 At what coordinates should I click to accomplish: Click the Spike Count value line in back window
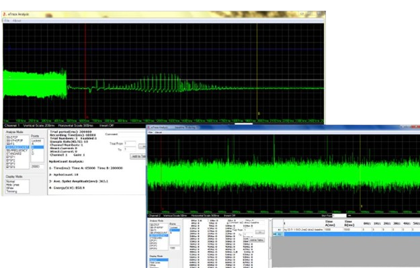pyautogui.click(x=63, y=175)
